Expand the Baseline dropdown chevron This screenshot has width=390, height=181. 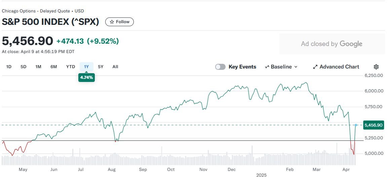[x=296, y=67]
